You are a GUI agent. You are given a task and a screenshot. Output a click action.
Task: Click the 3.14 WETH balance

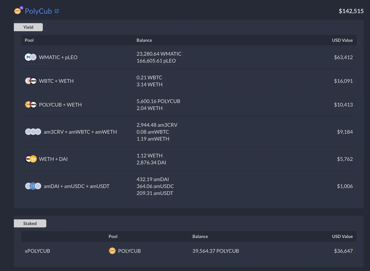click(x=149, y=84)
